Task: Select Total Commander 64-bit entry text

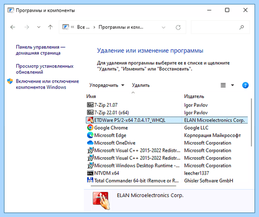Action: click(x=136, y=181)
